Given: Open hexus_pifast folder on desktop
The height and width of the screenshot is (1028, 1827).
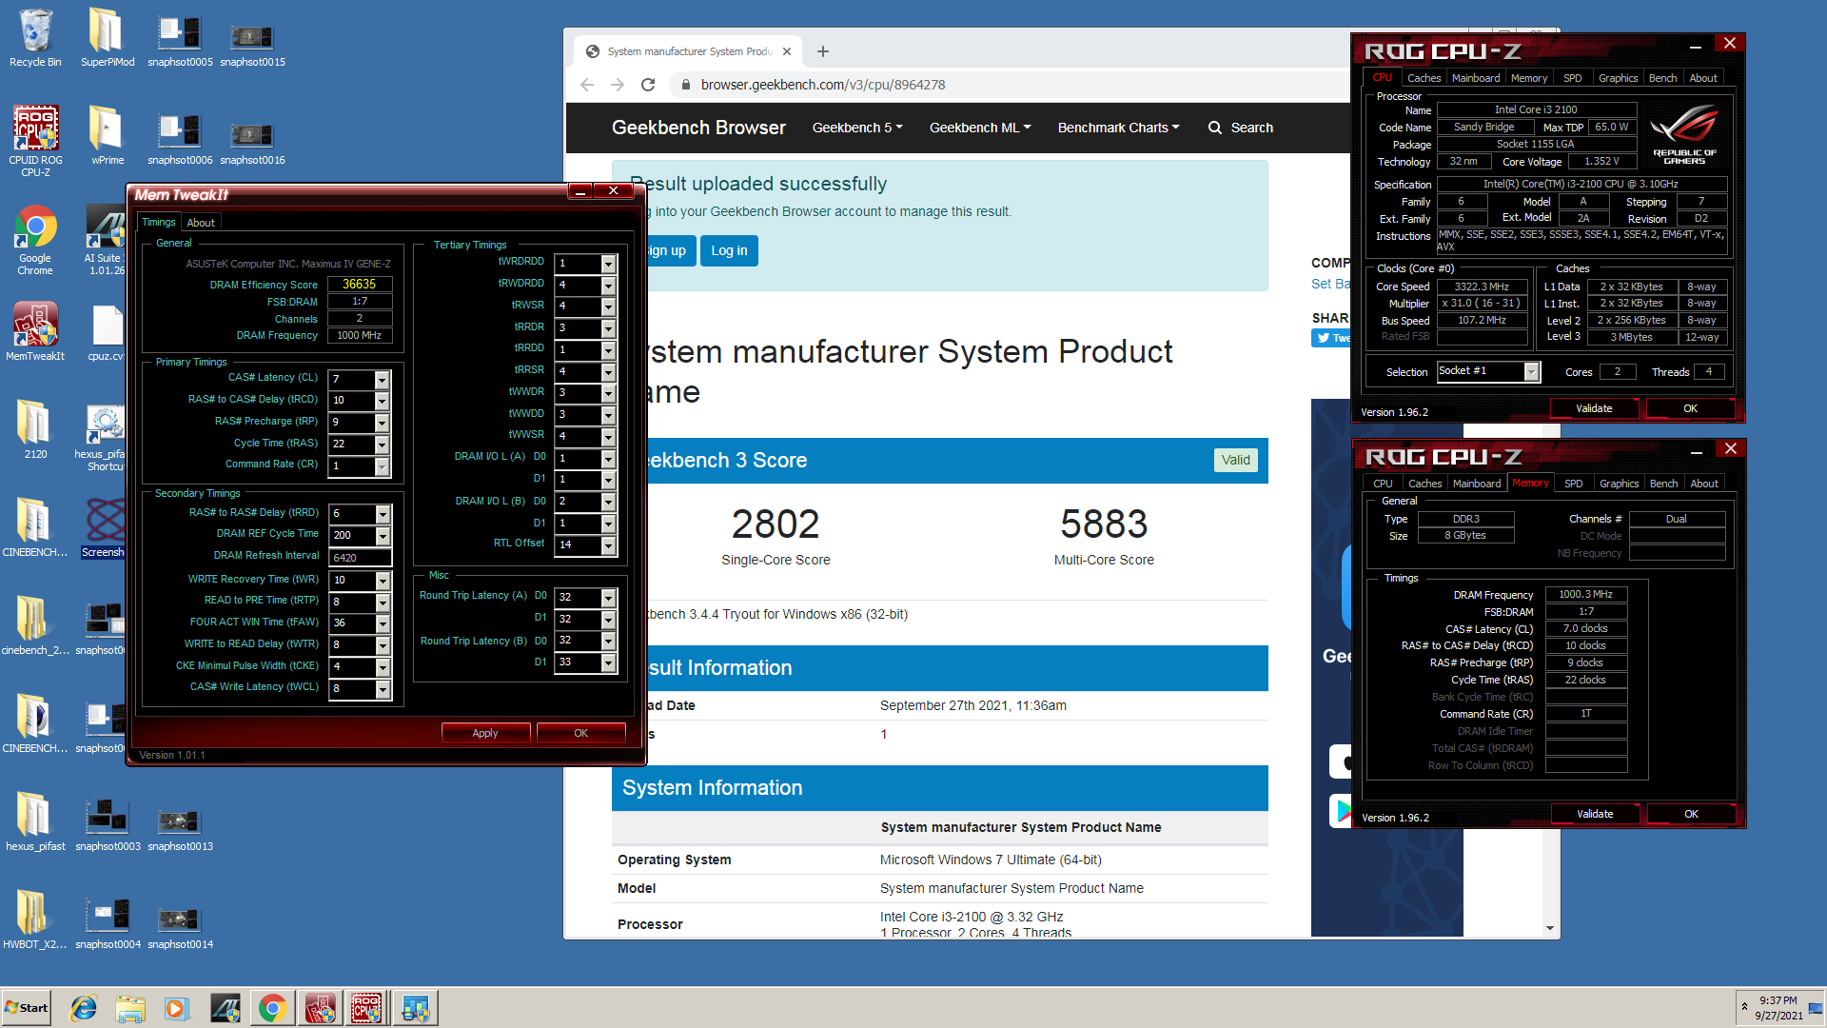Looking at the screenshot, I should [35, 822].
